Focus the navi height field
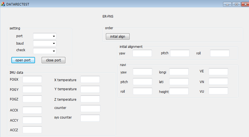249x137 pixels. tap(179, 91)
